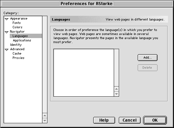
Task: Click category list scroll down arrow
Action: coord(45,121)
